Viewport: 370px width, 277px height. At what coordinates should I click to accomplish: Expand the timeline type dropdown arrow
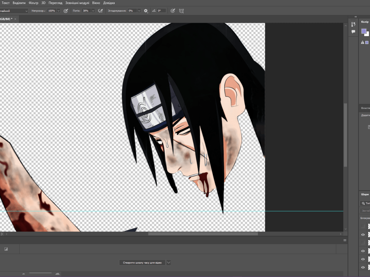[x=168, y=263]
